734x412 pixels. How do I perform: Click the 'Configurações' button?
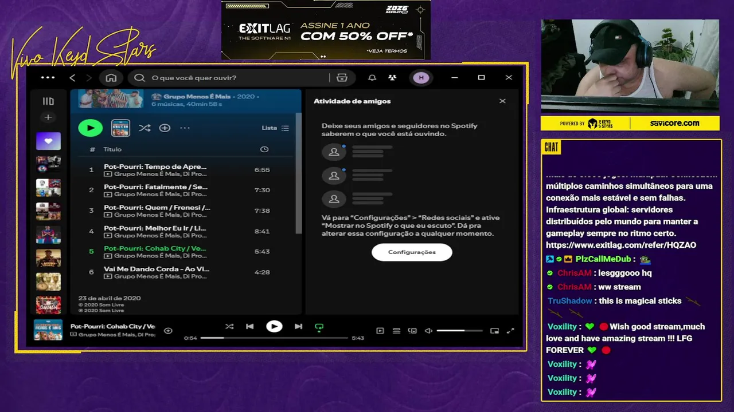[412, 252]
